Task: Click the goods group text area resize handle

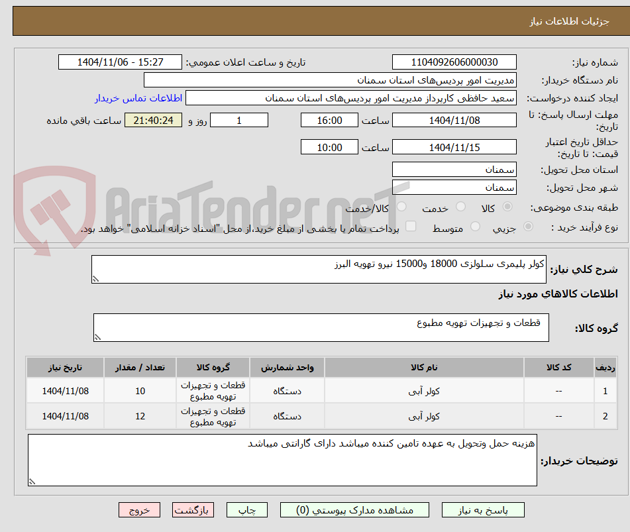Action: [x=97, y=337]
